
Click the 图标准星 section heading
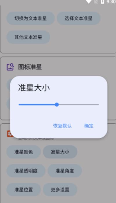coord(30,67)
